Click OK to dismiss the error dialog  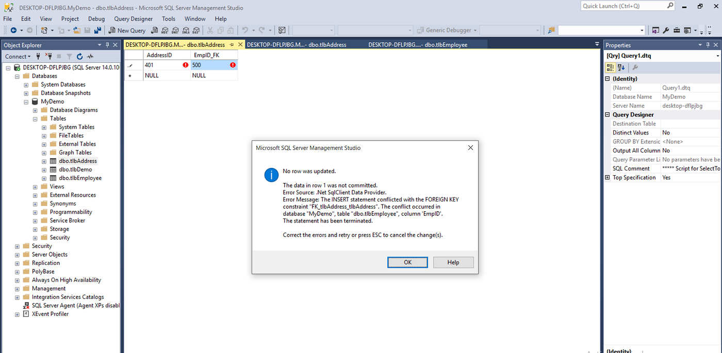(407, 262)
